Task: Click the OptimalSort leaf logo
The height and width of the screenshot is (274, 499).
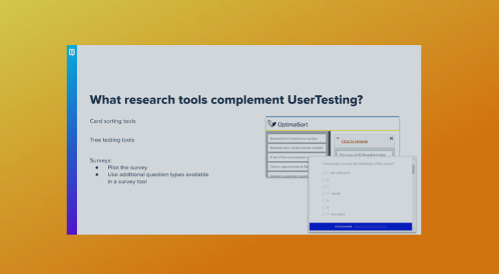Action: 271,123
